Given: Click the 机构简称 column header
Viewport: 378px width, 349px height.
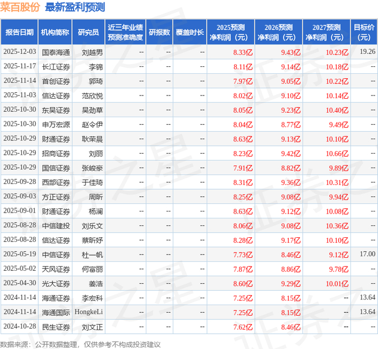Looking at the screenshot, I should click(55, 32).
